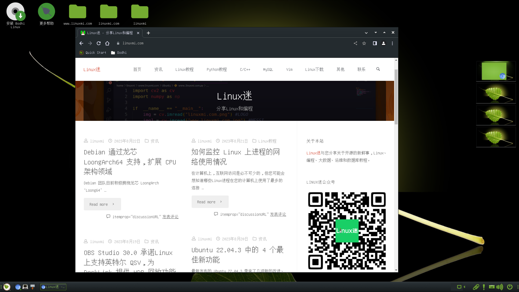Open the 联系 menu item
Viewport: 519px width, 292px height.
point(361,69)
